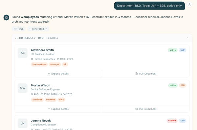Click the department icon next to Human Resources
The width and height of the screenshot is (197, 130).
(x=32, y=59)
